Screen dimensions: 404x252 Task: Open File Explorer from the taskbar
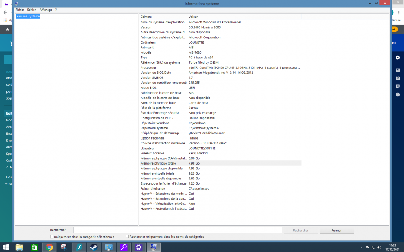pos(19,247)
